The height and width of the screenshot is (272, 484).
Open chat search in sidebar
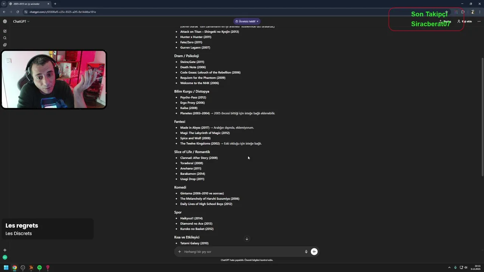[5, 38]
